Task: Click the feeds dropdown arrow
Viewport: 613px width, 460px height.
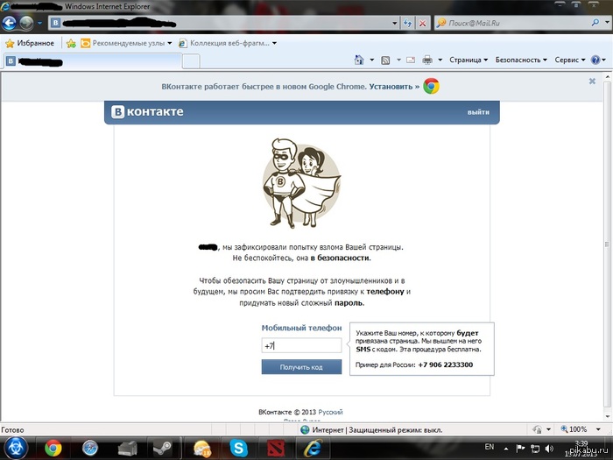Action: (398, 60)
